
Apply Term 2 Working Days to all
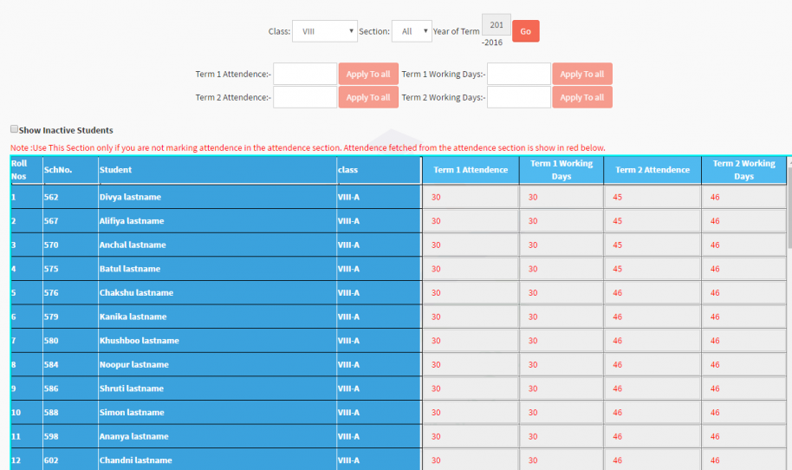[x=581, y=97]
